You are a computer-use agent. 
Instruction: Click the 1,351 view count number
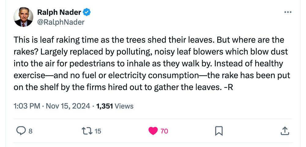point(105,106)
